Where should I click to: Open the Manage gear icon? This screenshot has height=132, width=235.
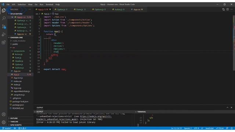(4, 122)
